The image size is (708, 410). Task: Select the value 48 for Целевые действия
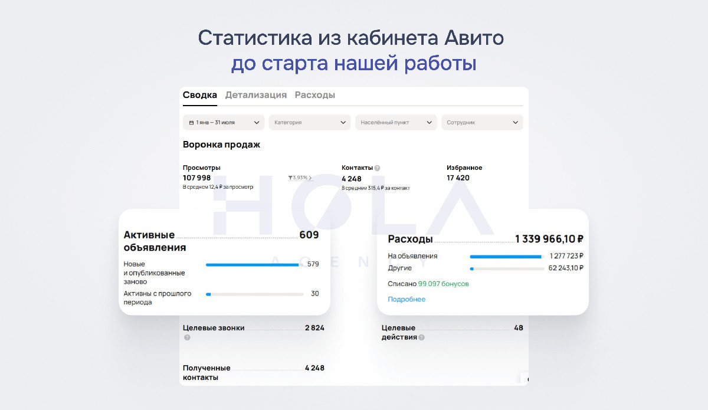(x=519, y=328)
